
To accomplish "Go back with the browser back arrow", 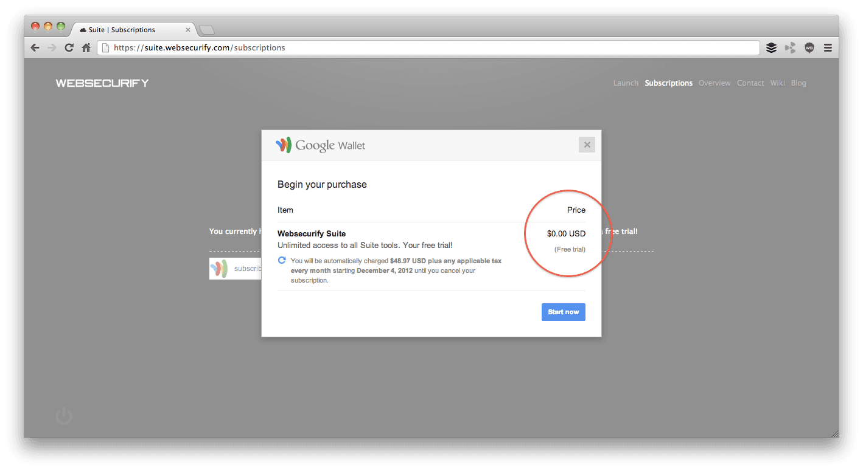I will tap(35, 47).
